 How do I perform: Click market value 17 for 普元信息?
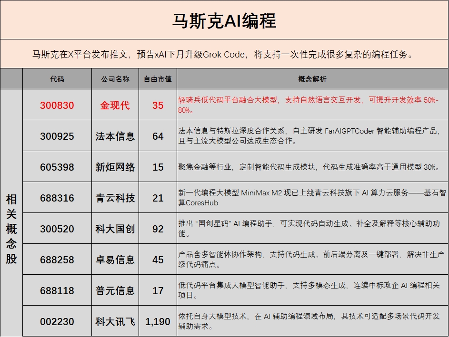coord(158,290)
